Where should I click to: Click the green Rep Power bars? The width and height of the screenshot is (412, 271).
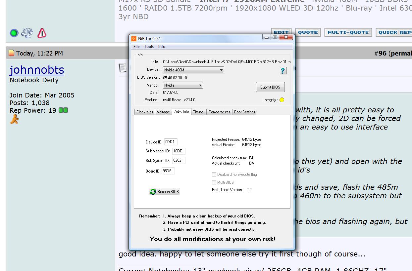coord(63,110)
